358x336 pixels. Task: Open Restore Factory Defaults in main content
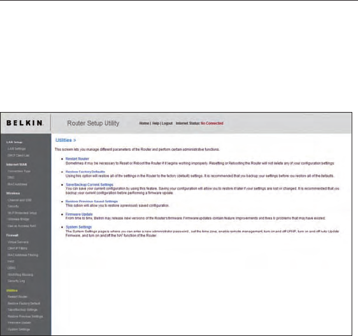coord(85,172)
